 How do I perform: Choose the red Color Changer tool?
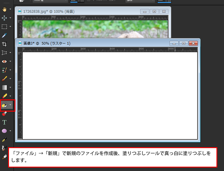tap(4, 114)
